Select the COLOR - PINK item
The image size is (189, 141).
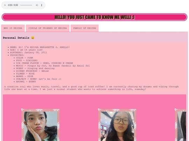pos(24,58)
